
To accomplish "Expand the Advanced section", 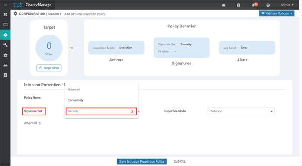I will (32, 123).
